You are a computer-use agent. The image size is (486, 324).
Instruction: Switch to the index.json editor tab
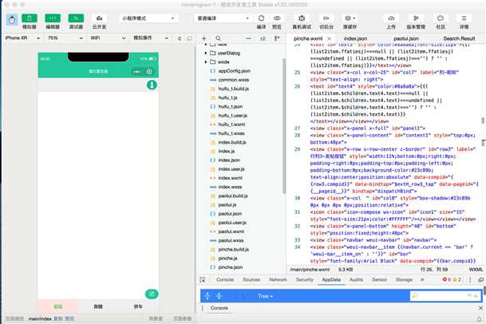tap(355, 38)
